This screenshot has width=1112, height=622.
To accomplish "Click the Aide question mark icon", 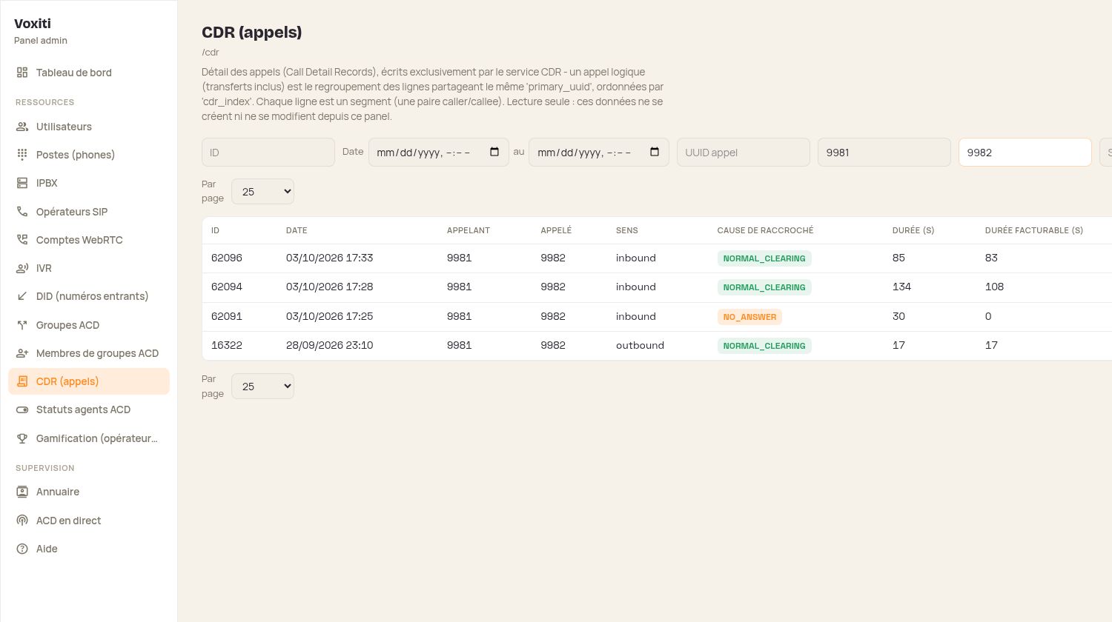I will coord(22,549).
